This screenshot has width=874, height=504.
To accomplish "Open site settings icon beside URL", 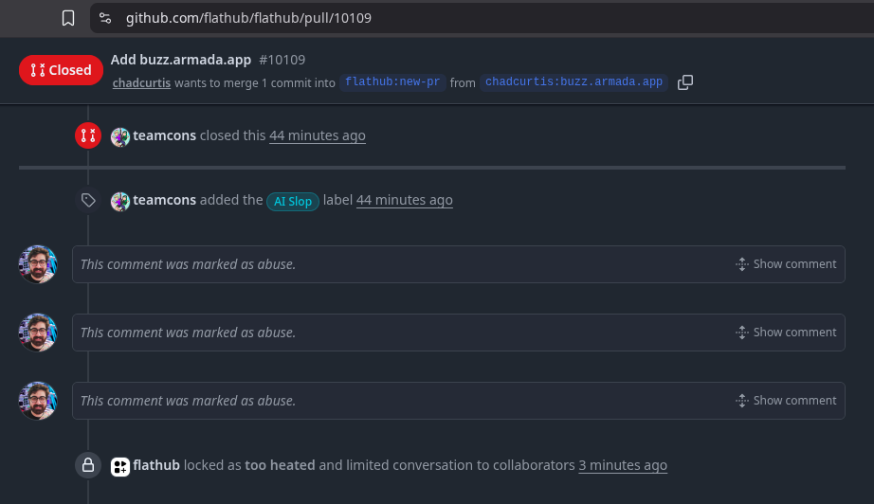I will click(x=105, y=18).
